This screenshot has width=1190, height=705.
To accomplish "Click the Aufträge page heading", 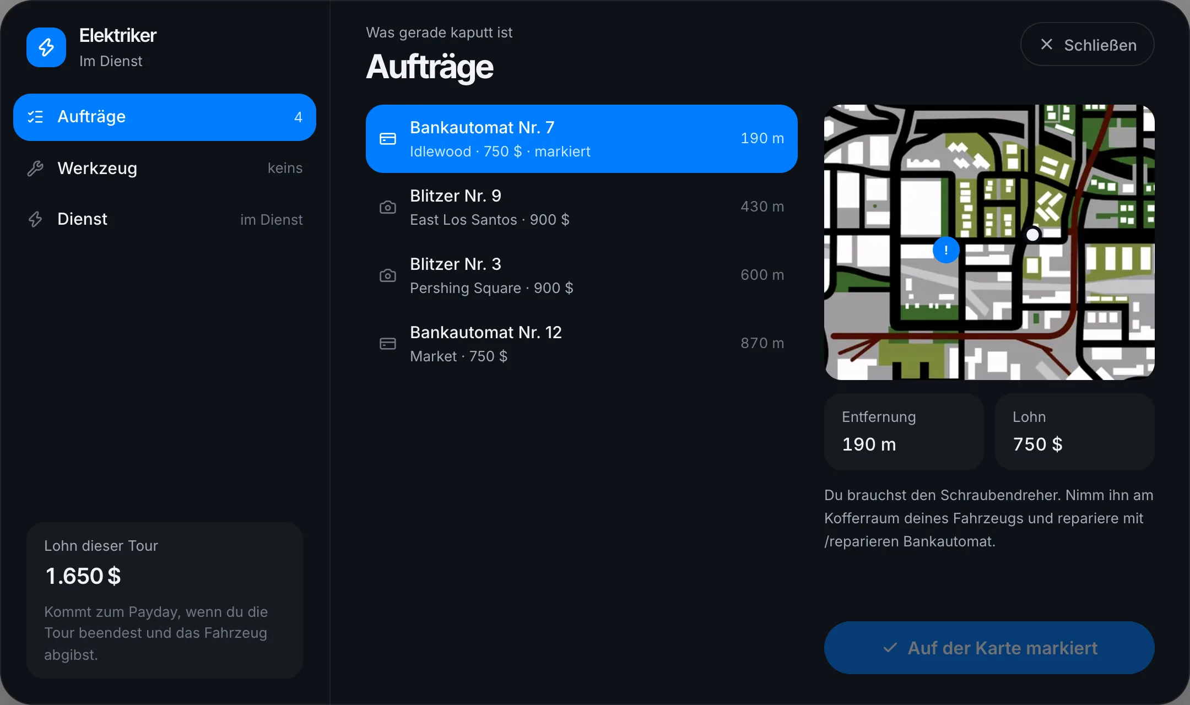I will click(x=430, y=67).
